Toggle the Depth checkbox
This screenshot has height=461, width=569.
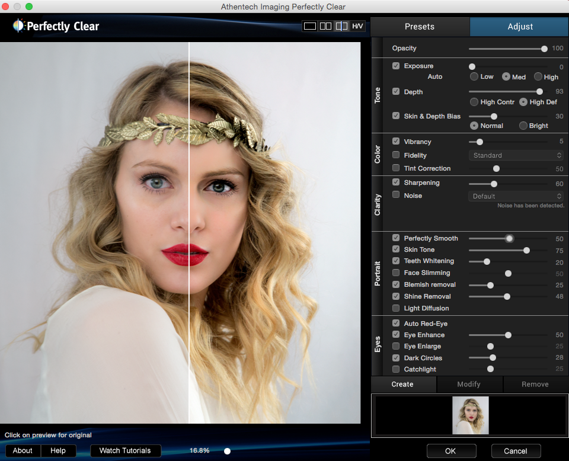click(396, 91)
